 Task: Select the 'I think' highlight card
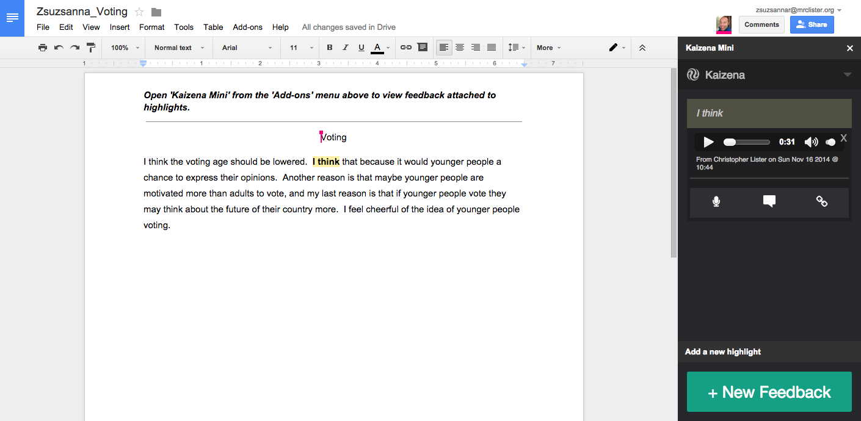point(769,113)
